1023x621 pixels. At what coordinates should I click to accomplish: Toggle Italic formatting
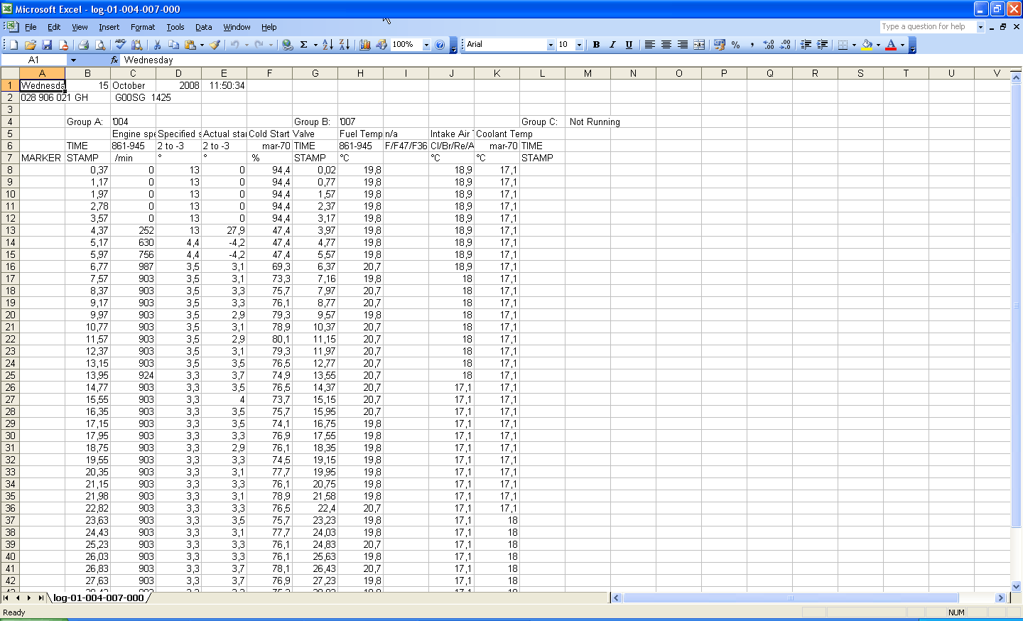click(x=612, y=45)
